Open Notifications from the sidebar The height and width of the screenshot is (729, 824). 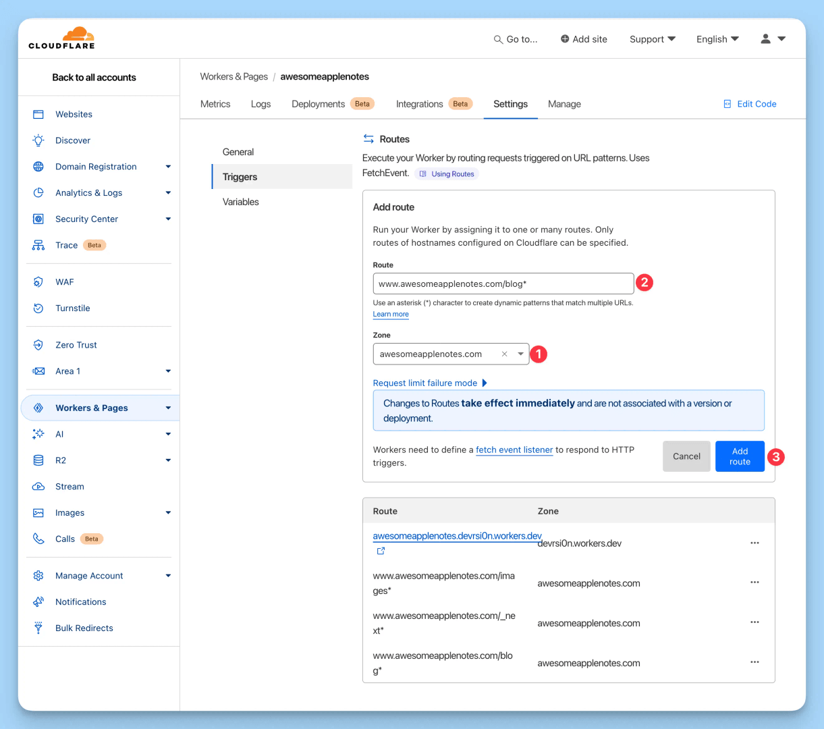(80, 601)
